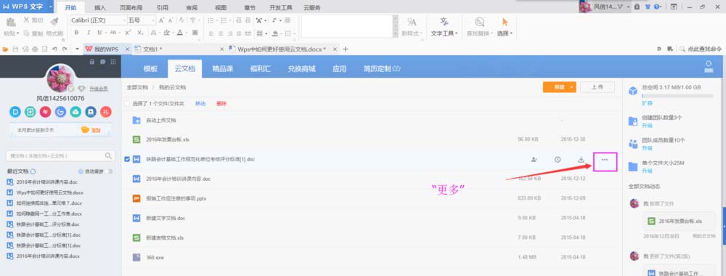Image resolution: width=726 pixels, height=276 pixels.
Task: Click the subscript X₂ button
Action: pyautogui.click(x=140, y=33)
